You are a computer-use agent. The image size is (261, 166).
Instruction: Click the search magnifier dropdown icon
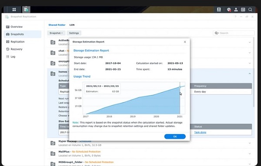pyautogui.click(x=217, y=33)
